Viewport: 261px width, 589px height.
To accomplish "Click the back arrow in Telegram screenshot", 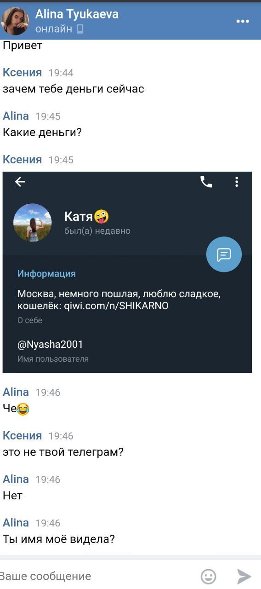I will [20, 182].
